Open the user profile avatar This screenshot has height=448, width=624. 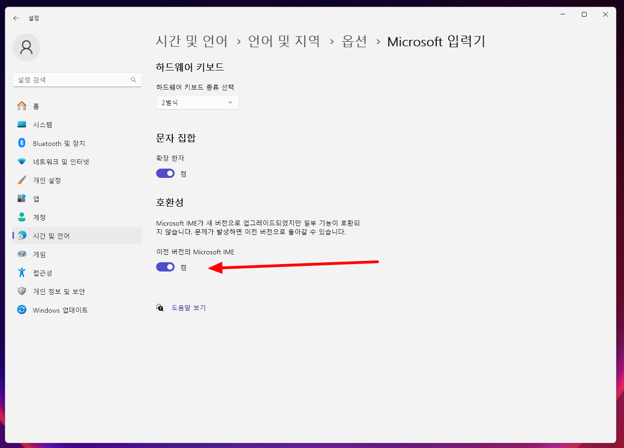(26, 47)
